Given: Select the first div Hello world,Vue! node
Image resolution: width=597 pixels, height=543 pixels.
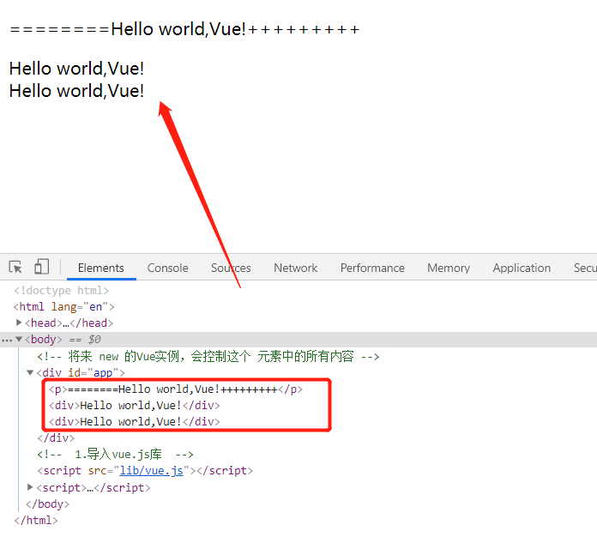Looking at the screenshot, I should click(135, 405).
